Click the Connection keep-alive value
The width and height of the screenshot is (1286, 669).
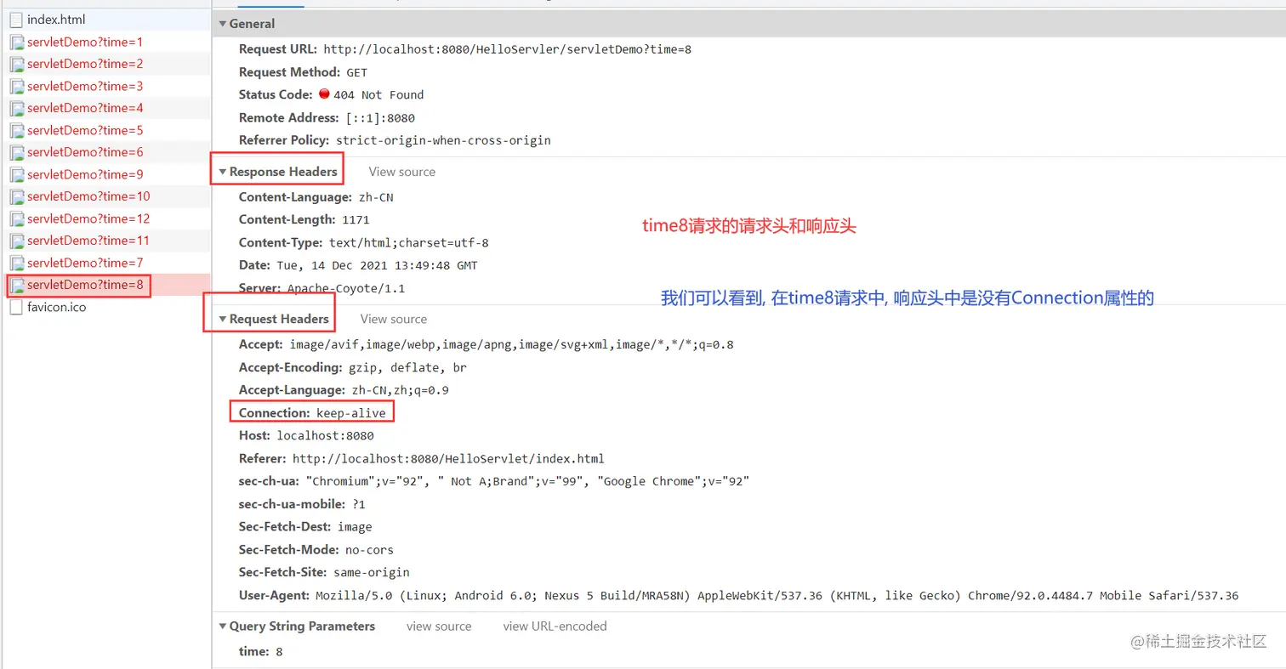tap(351, 413)
